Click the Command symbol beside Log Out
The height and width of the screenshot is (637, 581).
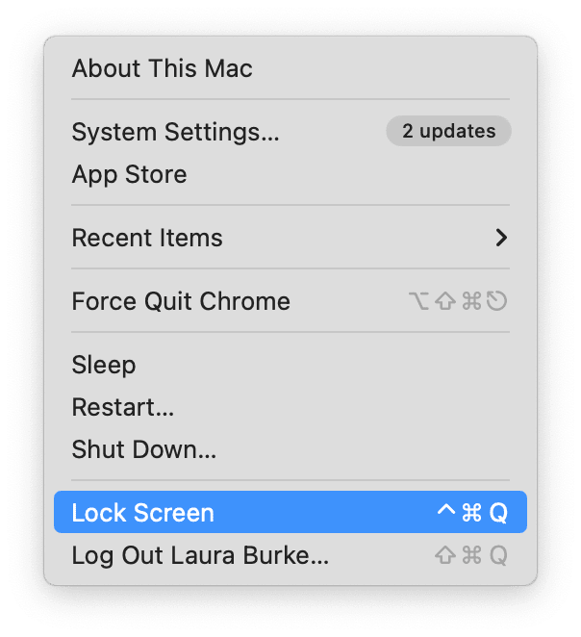(x=471, y=556)
